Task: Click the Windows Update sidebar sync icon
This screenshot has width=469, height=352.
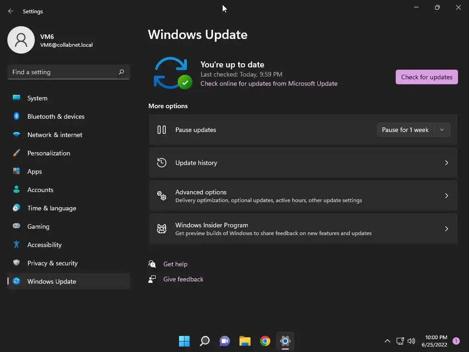Action: (x=16, y=281)
